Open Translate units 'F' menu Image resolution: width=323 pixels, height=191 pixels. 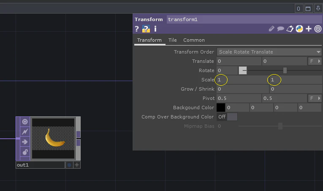click(x=315, y=61)
